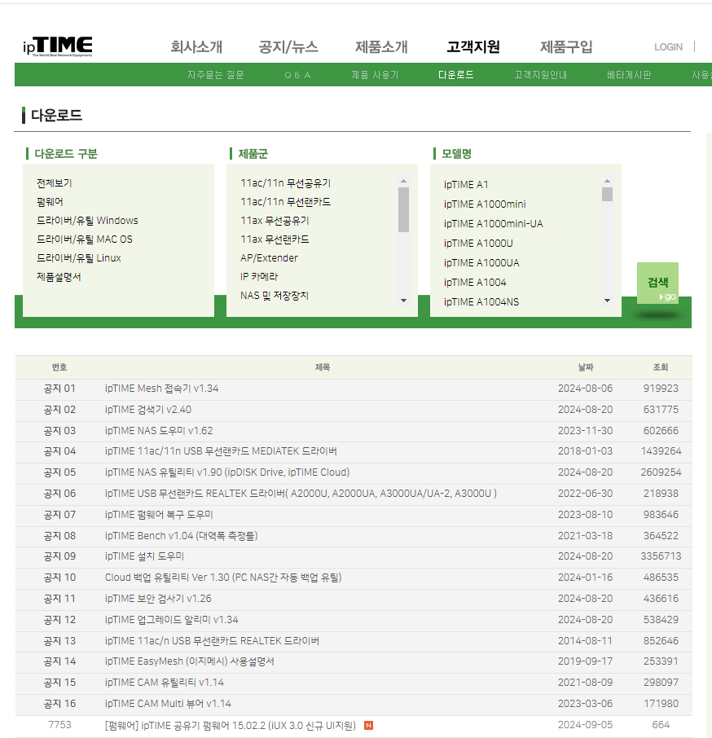Choose IP 카메라 product group
Viewport: 712px width, 738px height.
[259, 277]
